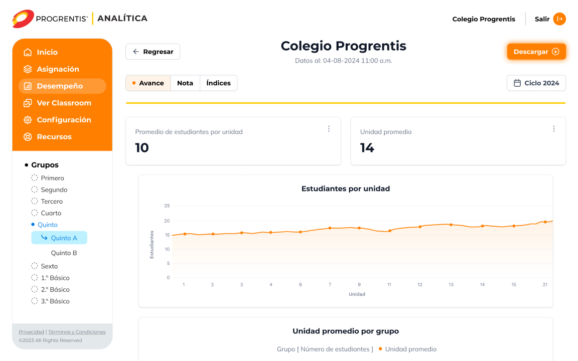Image resolution: width=578 pixels, height=361 pixels.
Task: Click the Progrentis flame logo
Action: pos(23,19)
